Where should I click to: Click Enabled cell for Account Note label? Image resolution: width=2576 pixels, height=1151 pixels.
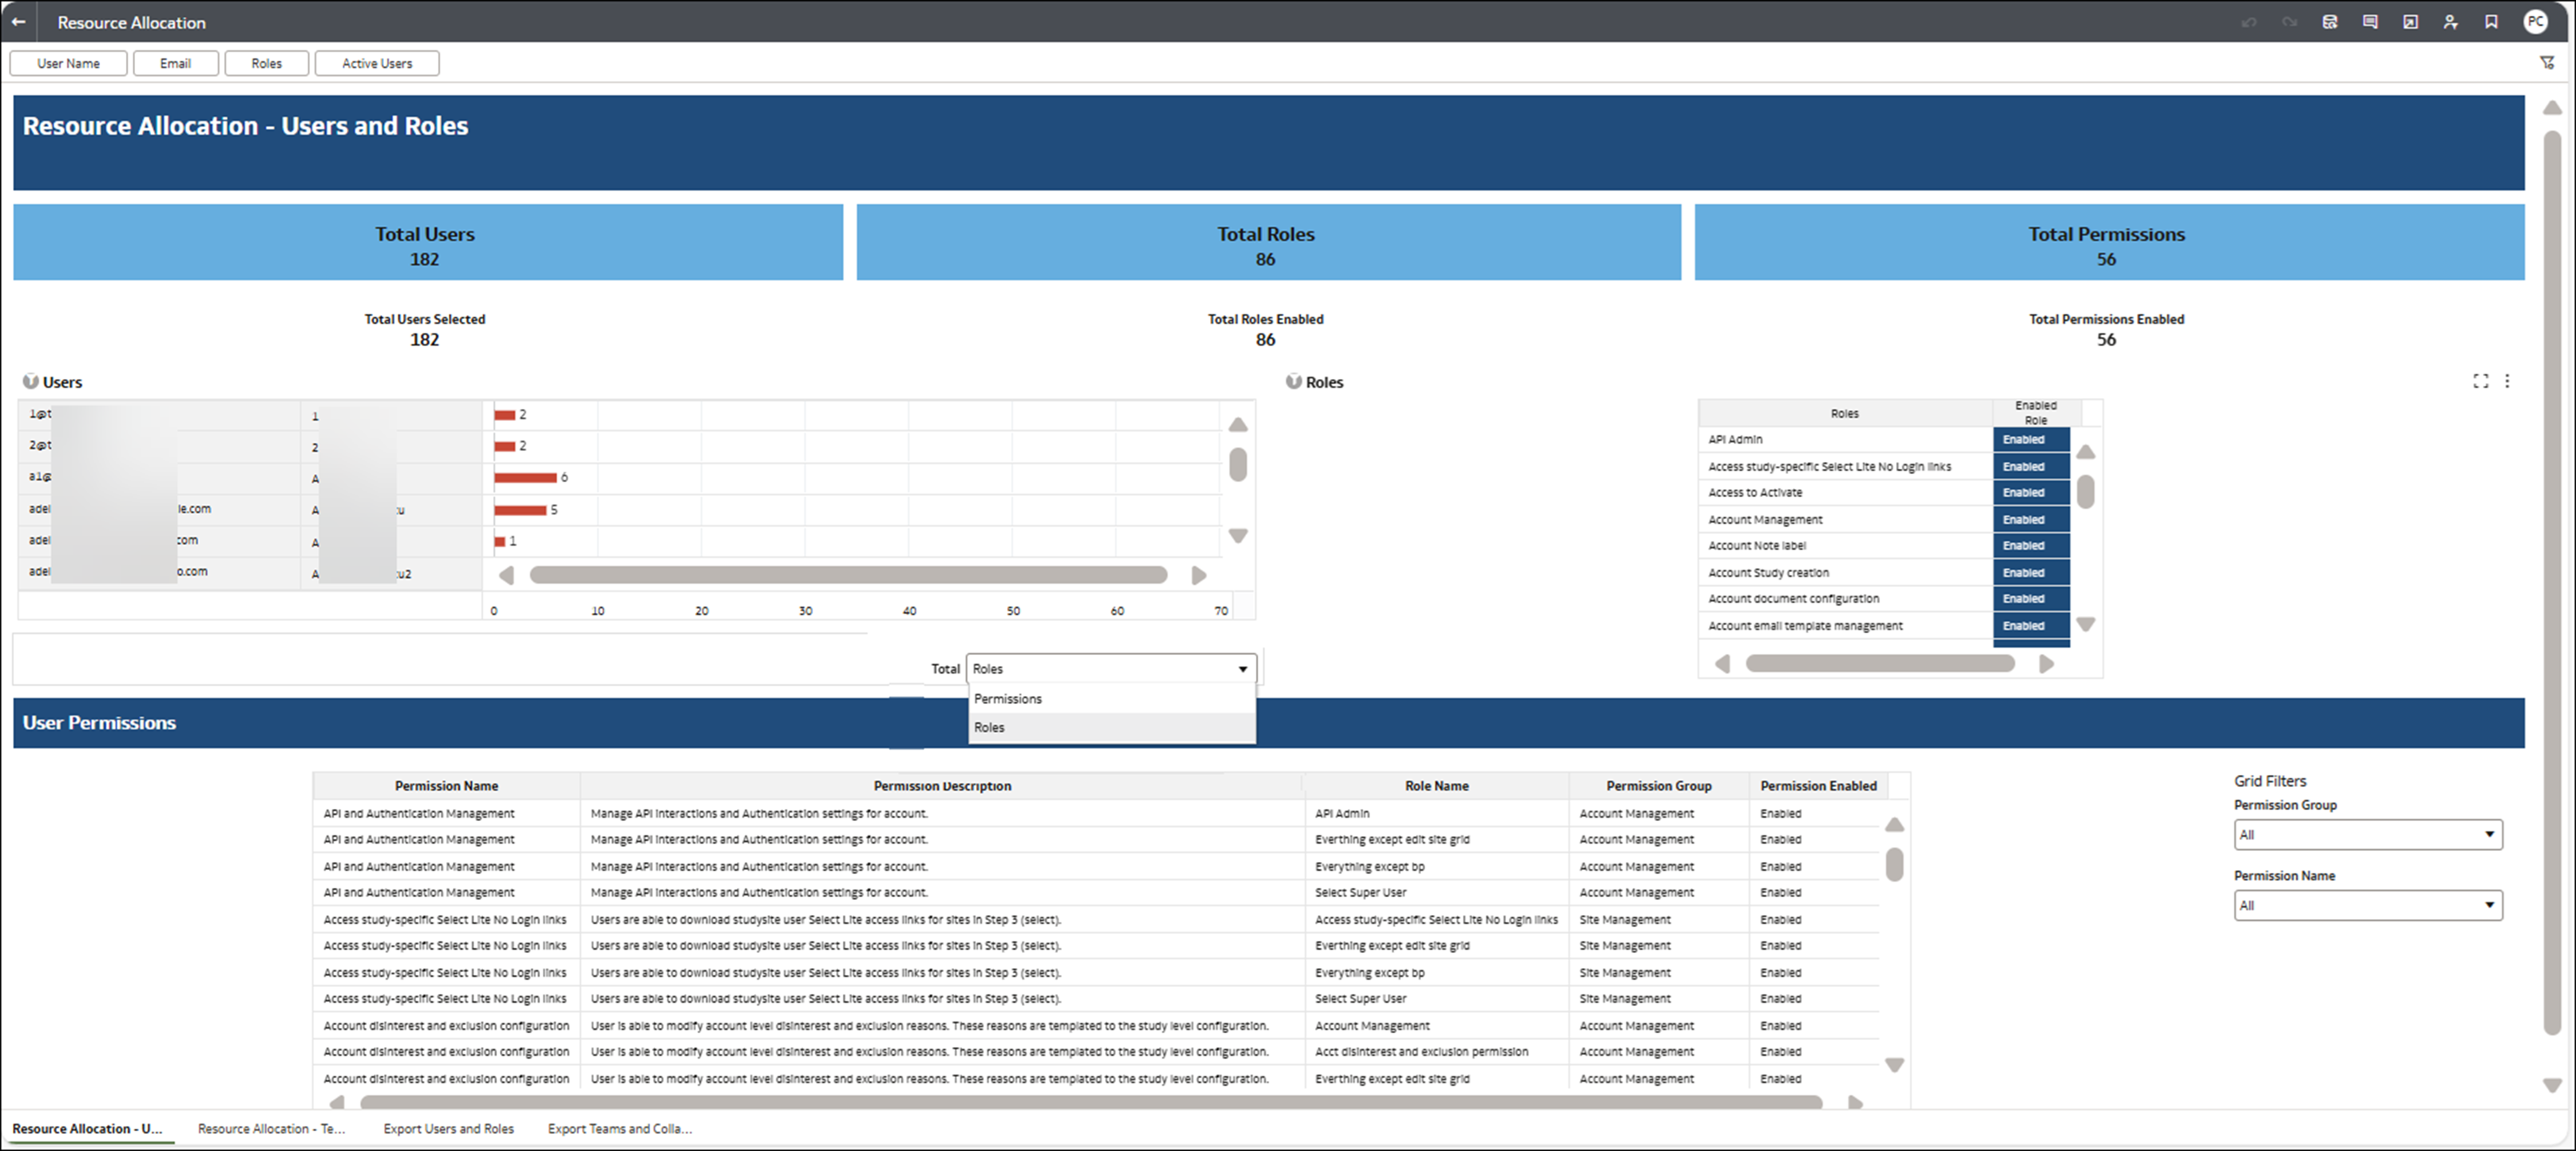(2030, 546)
